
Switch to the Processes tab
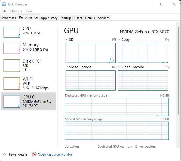9,18
